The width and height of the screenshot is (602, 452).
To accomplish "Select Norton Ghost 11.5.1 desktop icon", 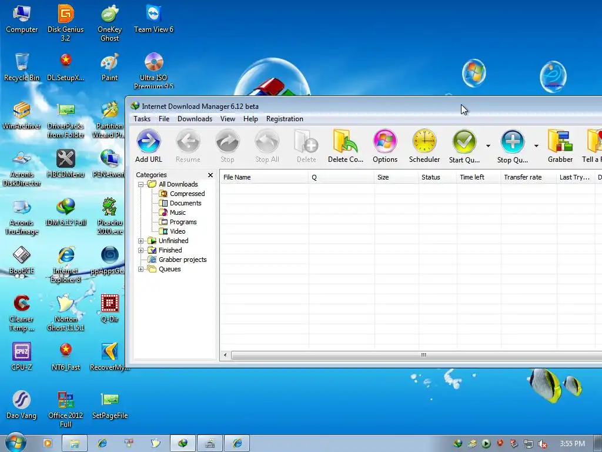I will click(x=66, y=313).
